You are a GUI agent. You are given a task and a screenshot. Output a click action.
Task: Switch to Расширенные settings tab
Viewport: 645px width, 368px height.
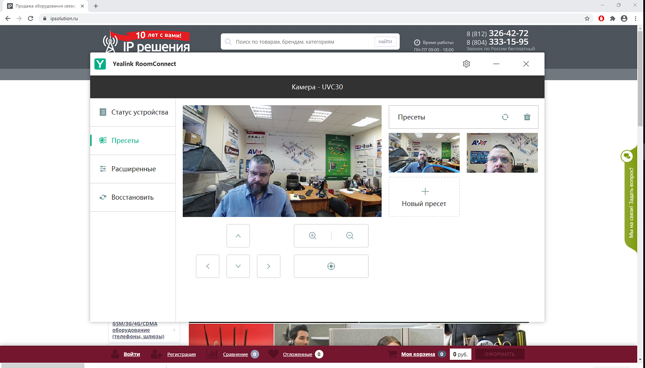click(x=133, y=169)
